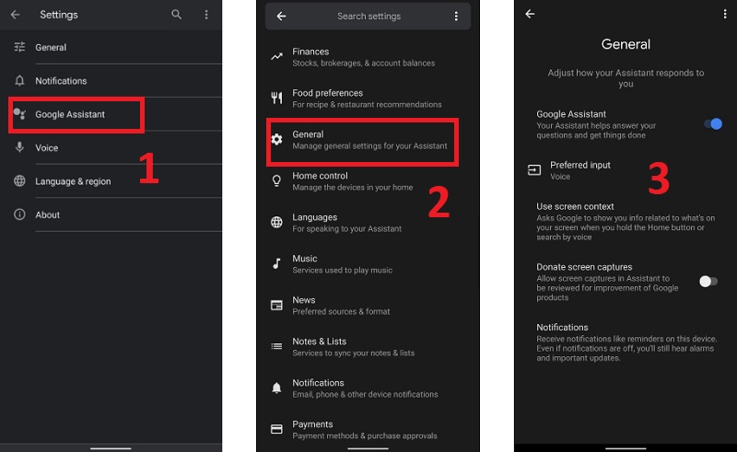This screenshot has width=737, height=452.
Task: Click the music note icon for Music
Action: tap(276, 263)
